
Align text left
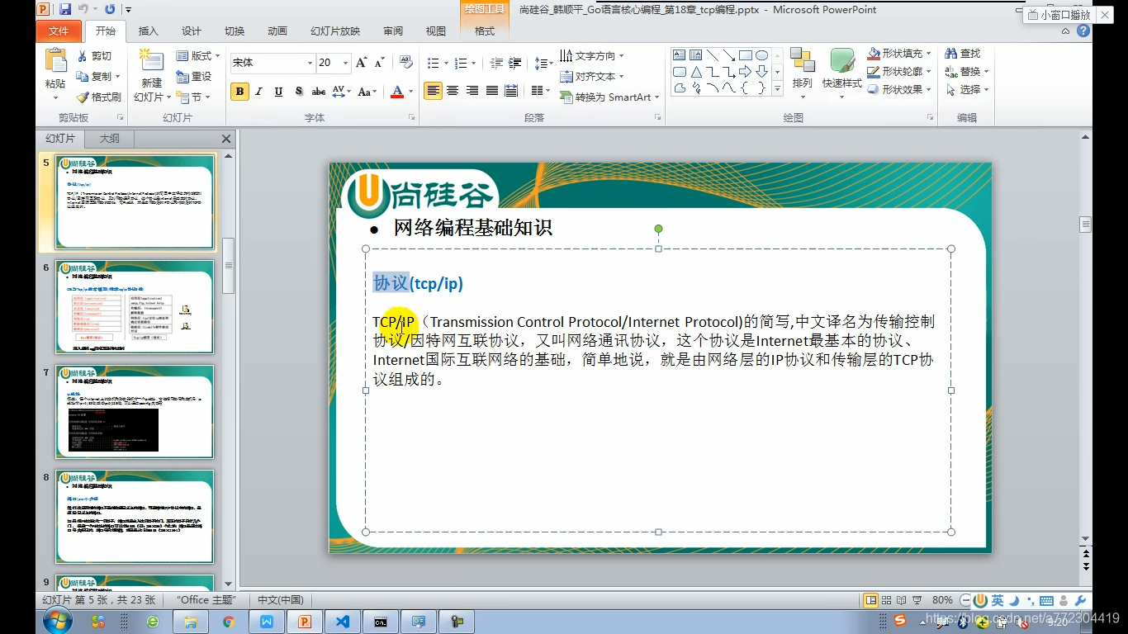[433, 91]
